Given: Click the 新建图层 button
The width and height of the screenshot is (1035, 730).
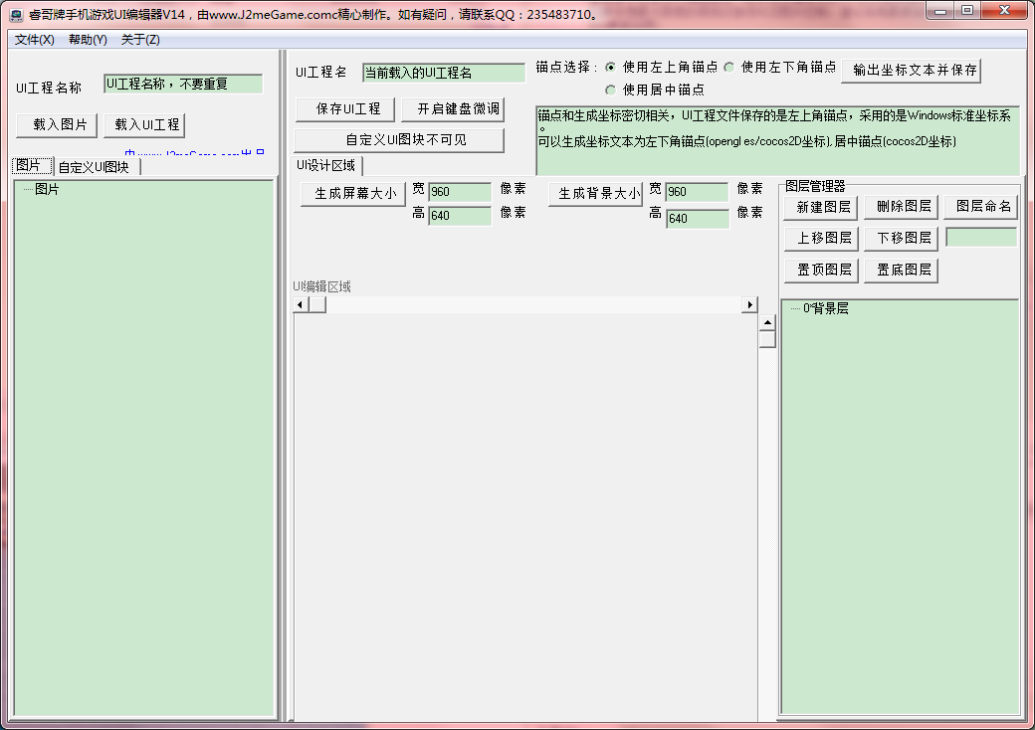Looking at the screenshot, I should click(821, 207).
